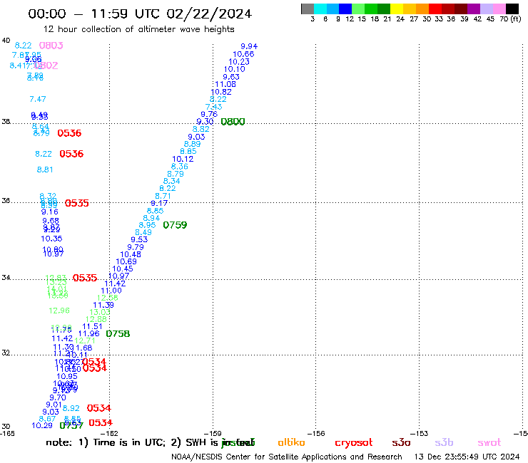Click the swot satellite legend label
Viewport: 528px width, 463px height.
[489, 442]
